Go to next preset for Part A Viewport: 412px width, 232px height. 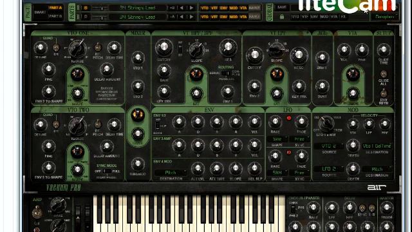192,8
